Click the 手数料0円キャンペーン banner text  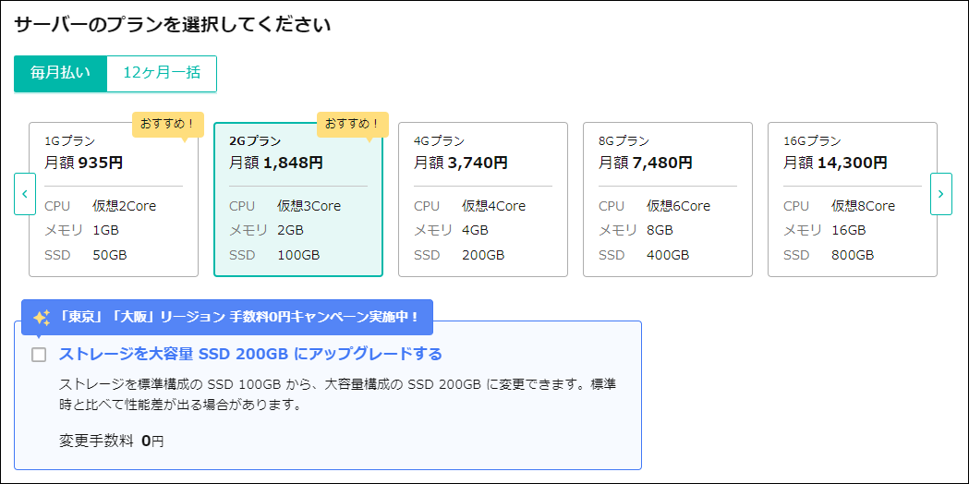[x=238, y=317]
